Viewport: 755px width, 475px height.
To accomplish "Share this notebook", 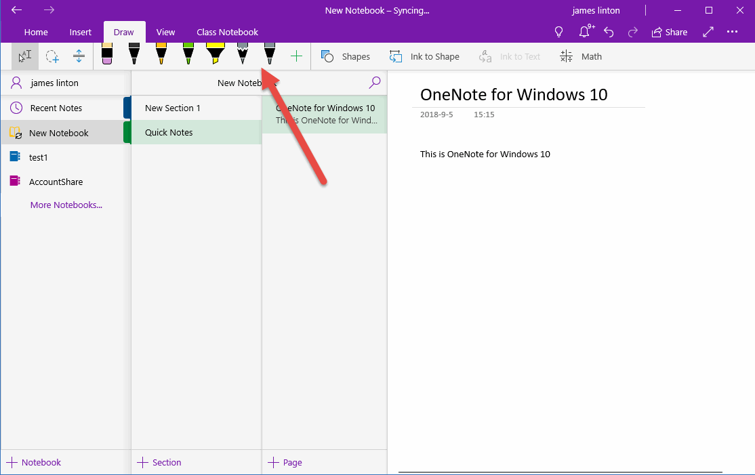I will pyautogui.click(x=670, y=33).
